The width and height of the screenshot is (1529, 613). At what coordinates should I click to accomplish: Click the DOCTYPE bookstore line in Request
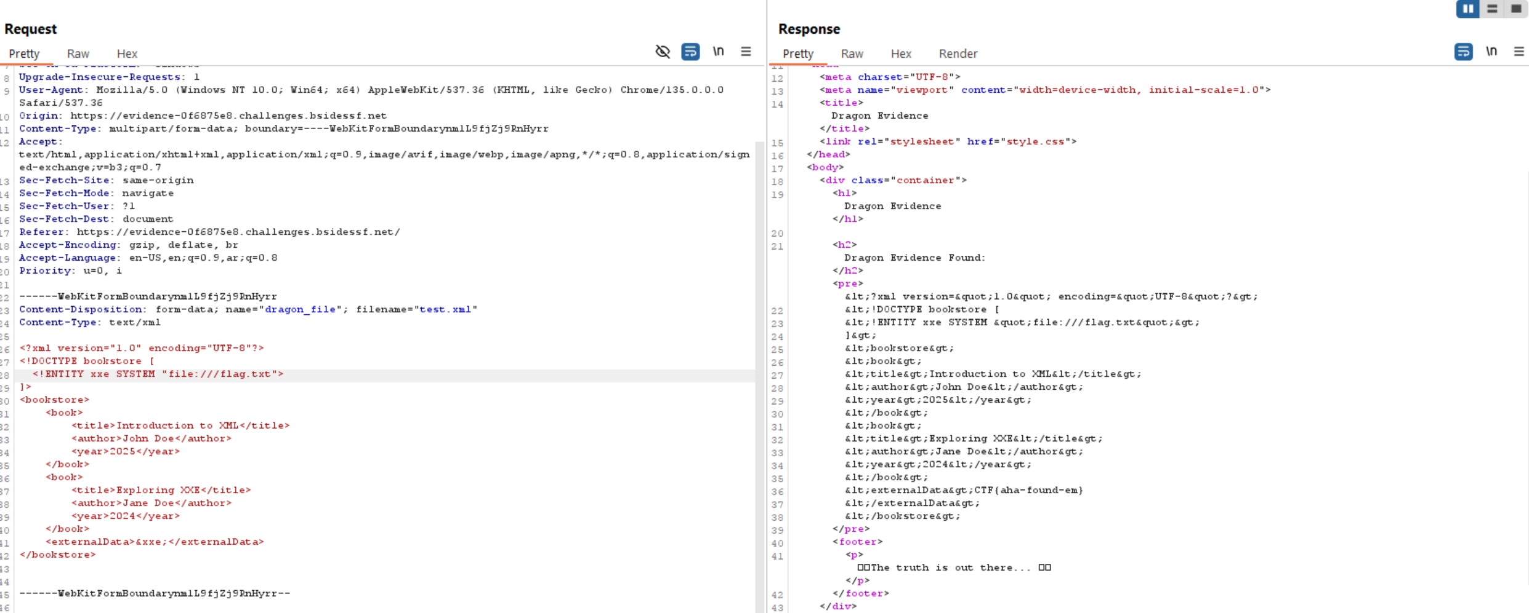tap(86, 361)
